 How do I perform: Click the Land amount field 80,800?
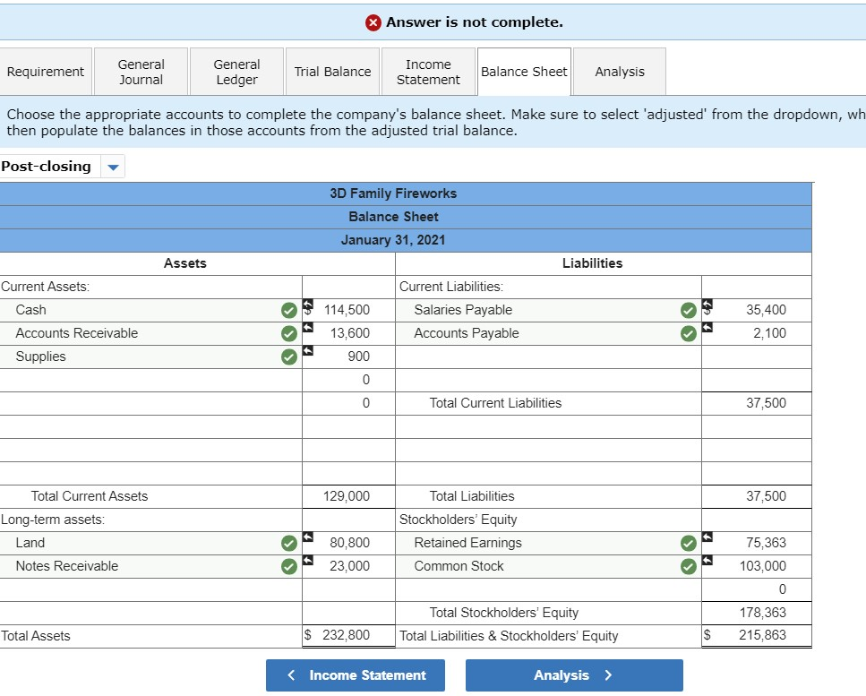[349, 544]
